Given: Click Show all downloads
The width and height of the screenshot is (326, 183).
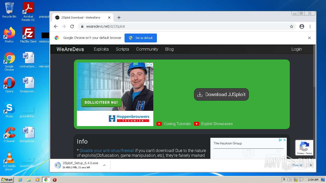Looking at the screenshot, I should coord(297,165).
